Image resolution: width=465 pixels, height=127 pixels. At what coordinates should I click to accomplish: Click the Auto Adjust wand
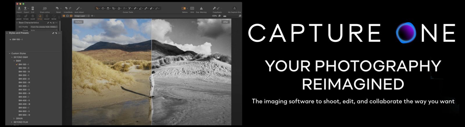click(x=78, y=8)
